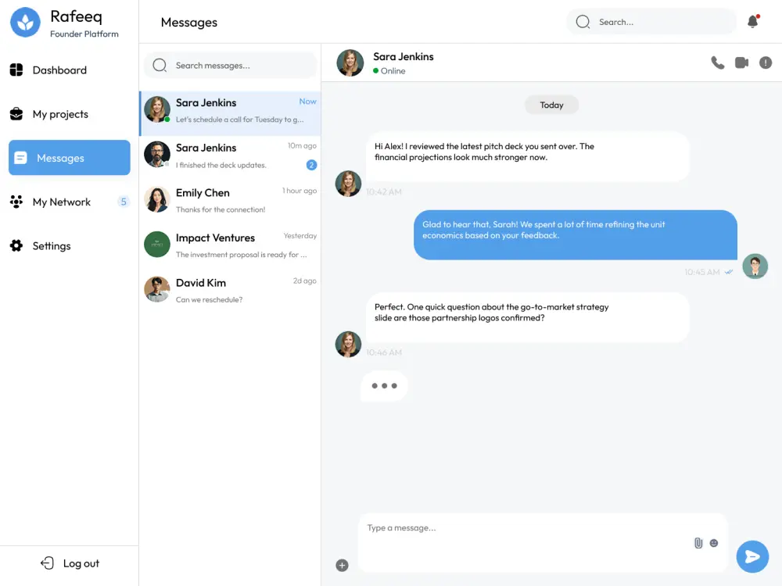Viewport: 782px width, 586px height.
Task: Open David Kim conversation
Action: click(x=230, y=292)
